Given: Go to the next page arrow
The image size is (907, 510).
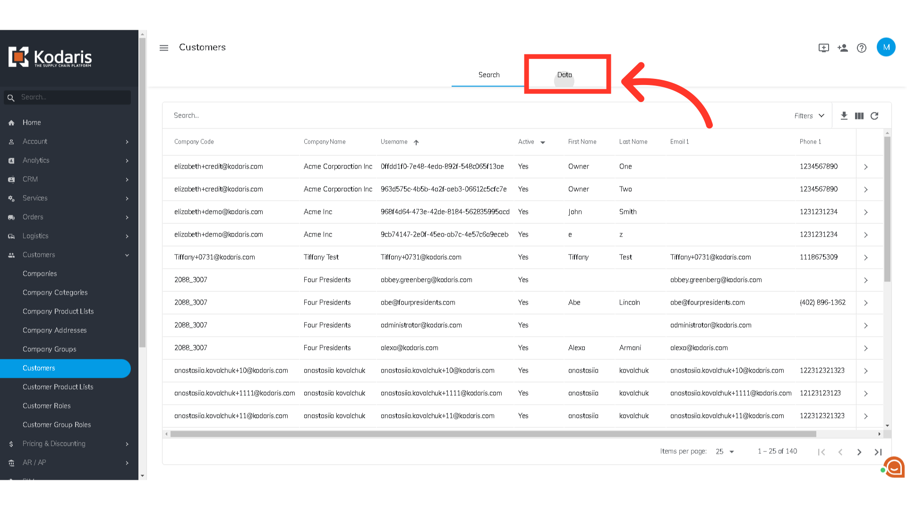Looking at the screenshot, I should [x=859, y=452].
